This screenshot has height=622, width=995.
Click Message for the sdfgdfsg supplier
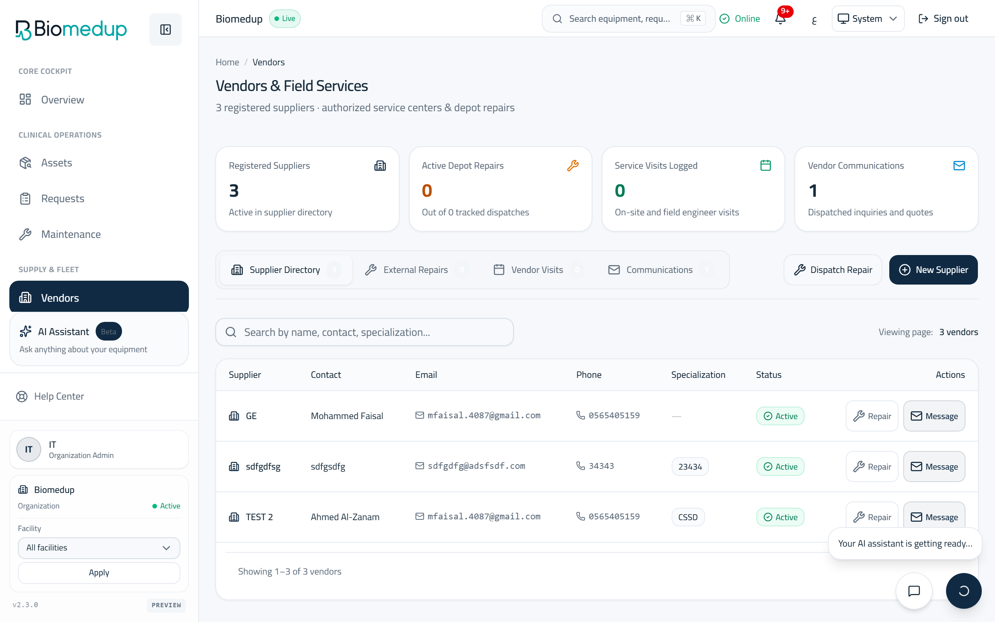click(x=934, y=466)
